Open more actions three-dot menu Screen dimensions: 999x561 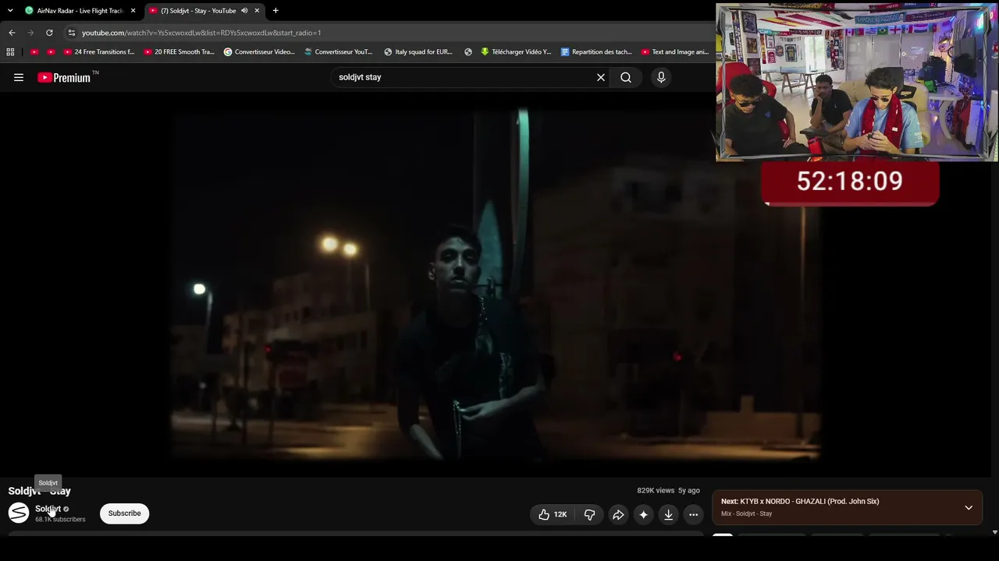click(693, 514)
